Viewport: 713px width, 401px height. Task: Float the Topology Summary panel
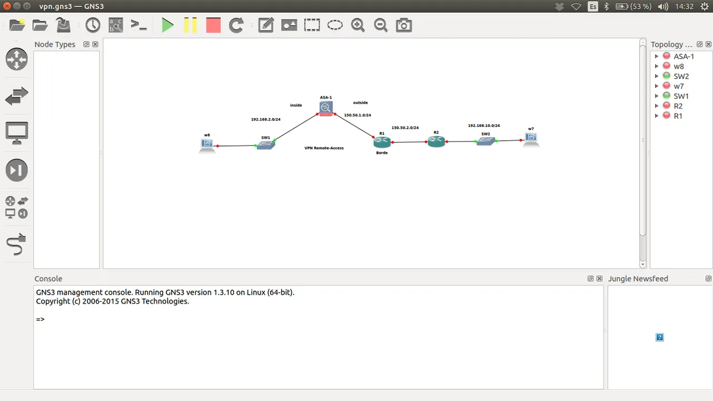pos(699,45)
